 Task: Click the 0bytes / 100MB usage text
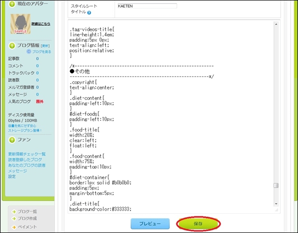pos(23,121)
